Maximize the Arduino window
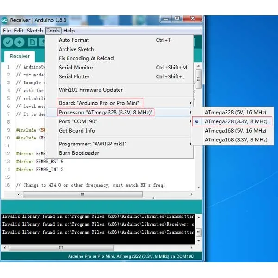Image resolution: width=278 pixels, height=278 pixels. click(177, 19)
